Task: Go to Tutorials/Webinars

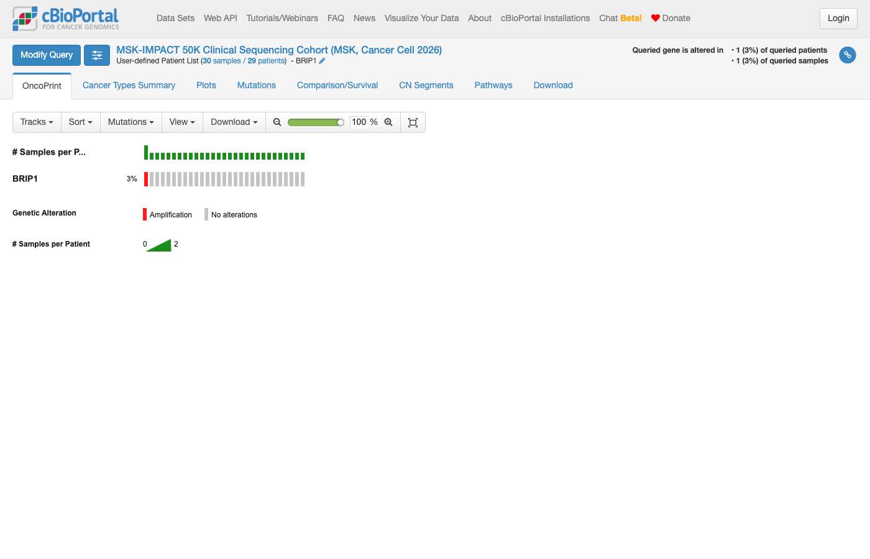Action: click(x=282, y=19)
